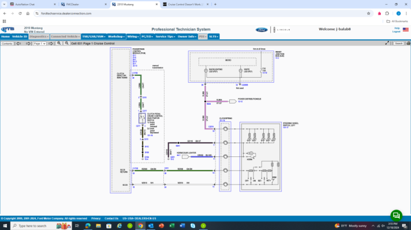Expand the Wiring menu
411x230 pixels.
133,37
